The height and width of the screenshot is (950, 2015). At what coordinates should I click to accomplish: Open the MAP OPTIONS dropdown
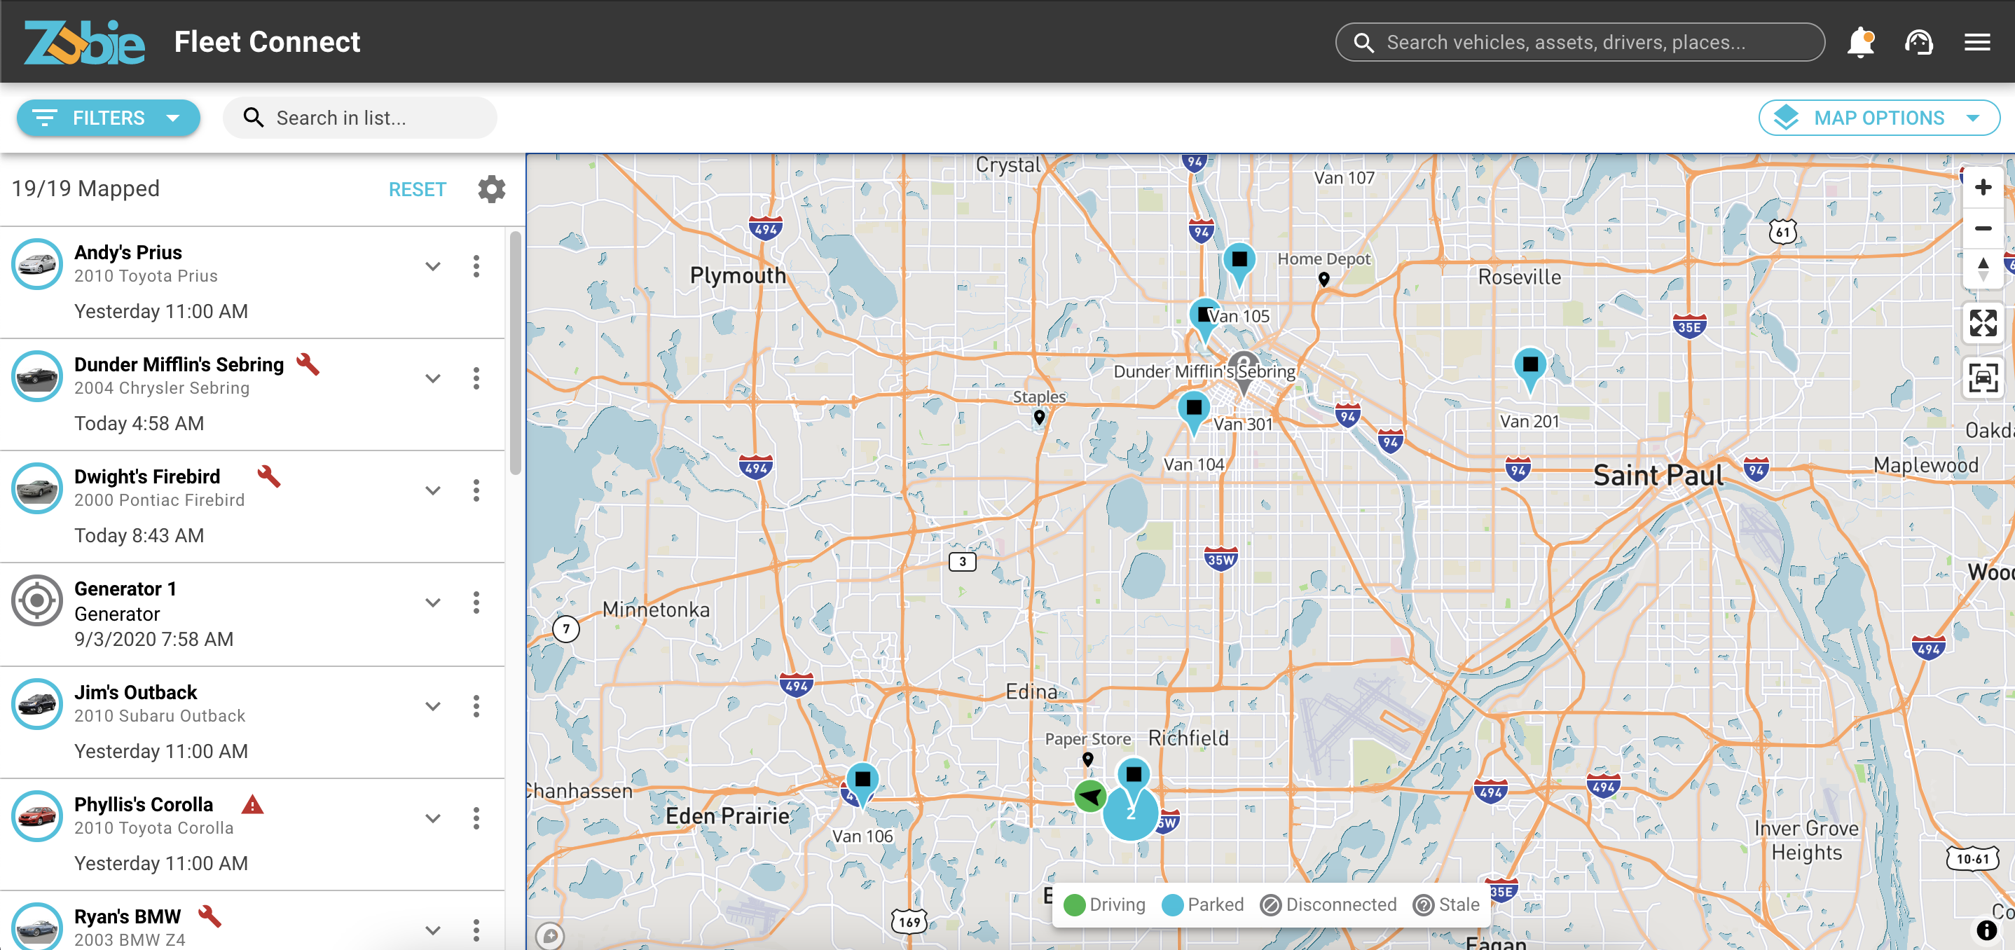tap(1878, 118)
